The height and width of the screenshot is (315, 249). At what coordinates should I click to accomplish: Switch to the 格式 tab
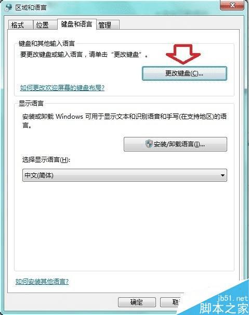click(x=20, y=25)
